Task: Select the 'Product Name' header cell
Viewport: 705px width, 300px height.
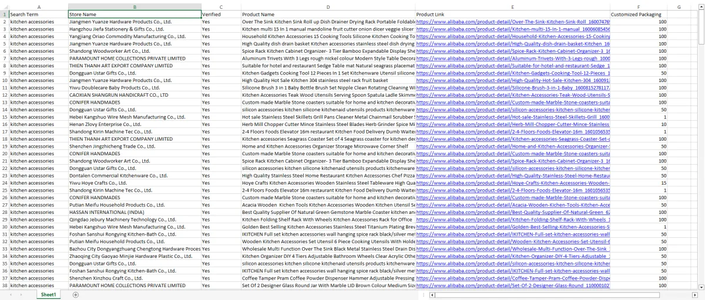Action: (x=328, y=14)
